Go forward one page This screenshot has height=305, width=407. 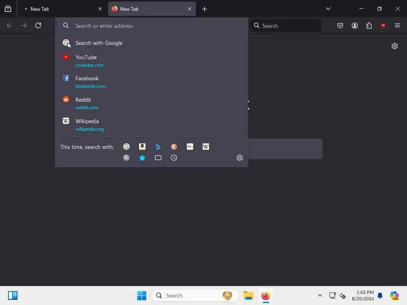24,25
